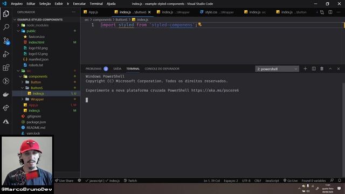Click the terminal input cursor area
The width and height of the screenshot is (345, 194).
[87, 100]
